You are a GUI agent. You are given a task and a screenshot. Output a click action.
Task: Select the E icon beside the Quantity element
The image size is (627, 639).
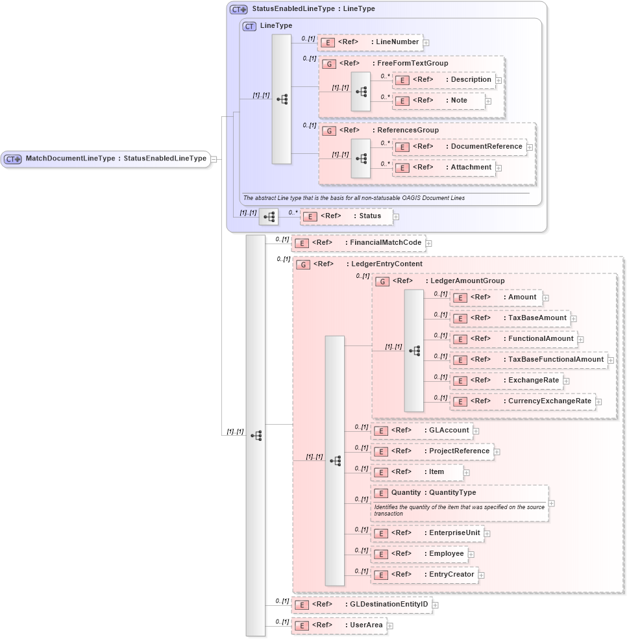[382, 493]
